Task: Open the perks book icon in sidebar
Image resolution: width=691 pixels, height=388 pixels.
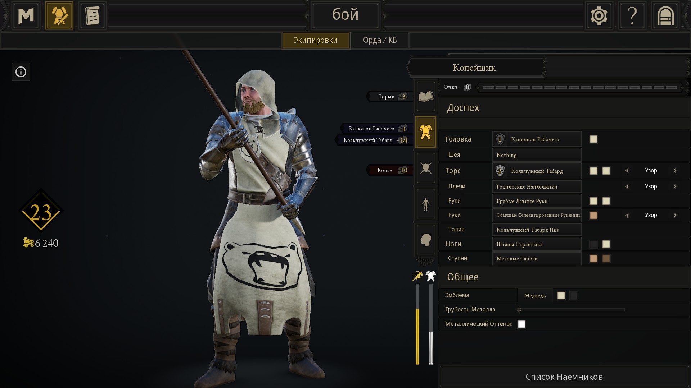Action: pos(426,96)
